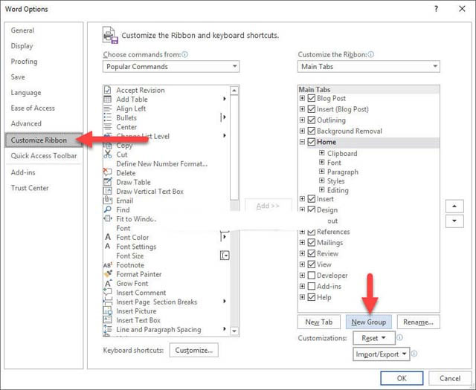The image size is (476, 390).
Task: Uncheck the Background Removal checkbox
Action: (311, 131)
